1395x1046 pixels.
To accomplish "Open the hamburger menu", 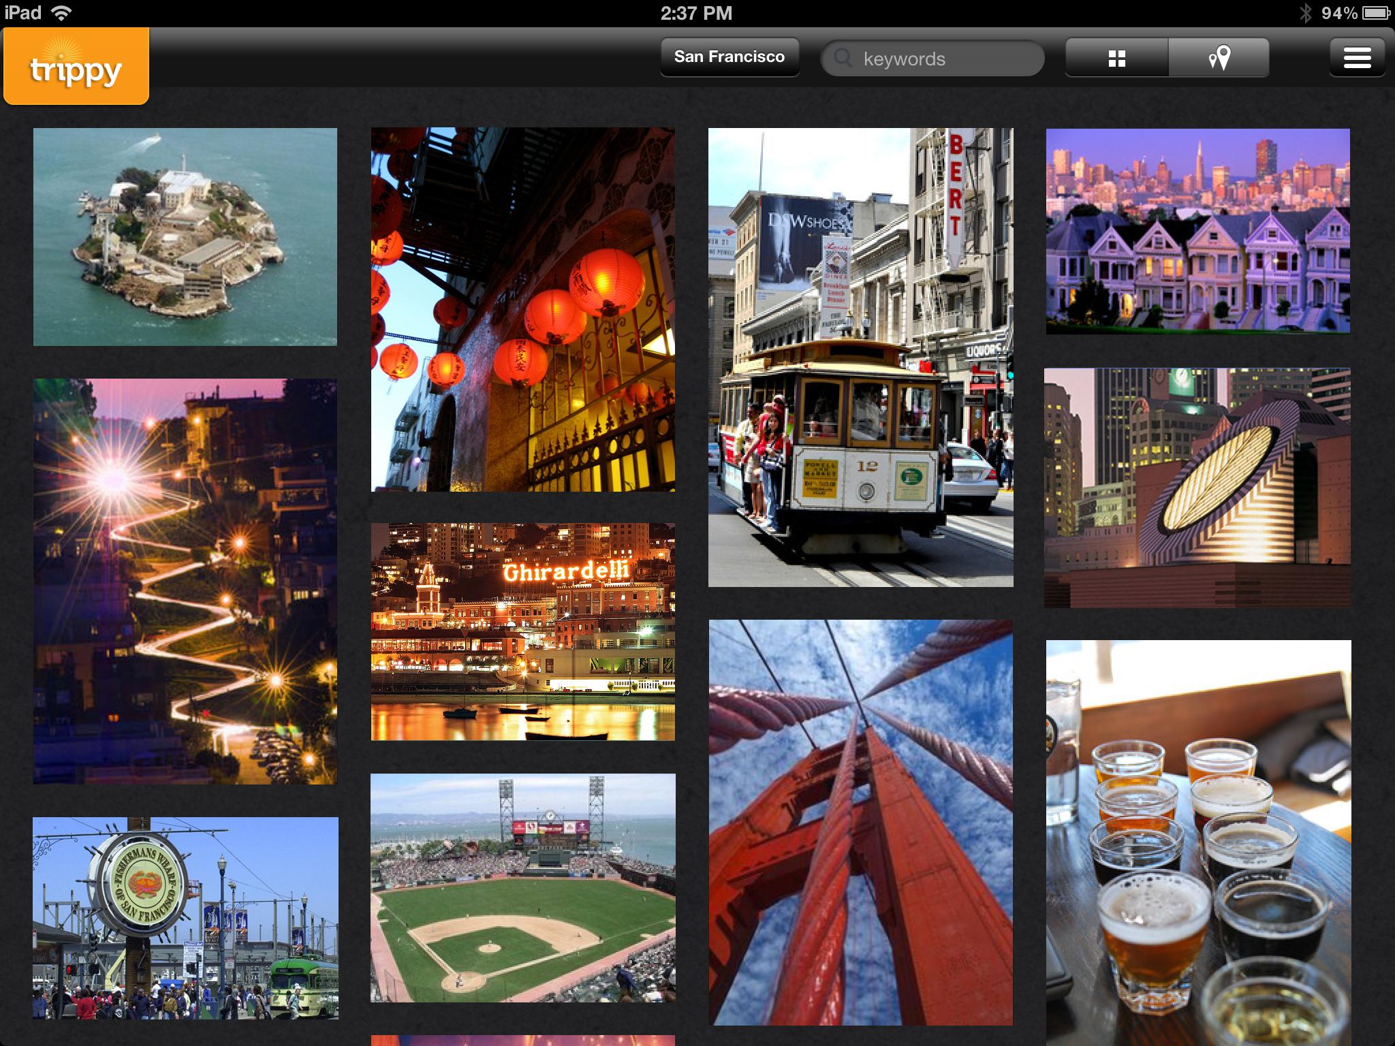I will tap(1357, 58).
